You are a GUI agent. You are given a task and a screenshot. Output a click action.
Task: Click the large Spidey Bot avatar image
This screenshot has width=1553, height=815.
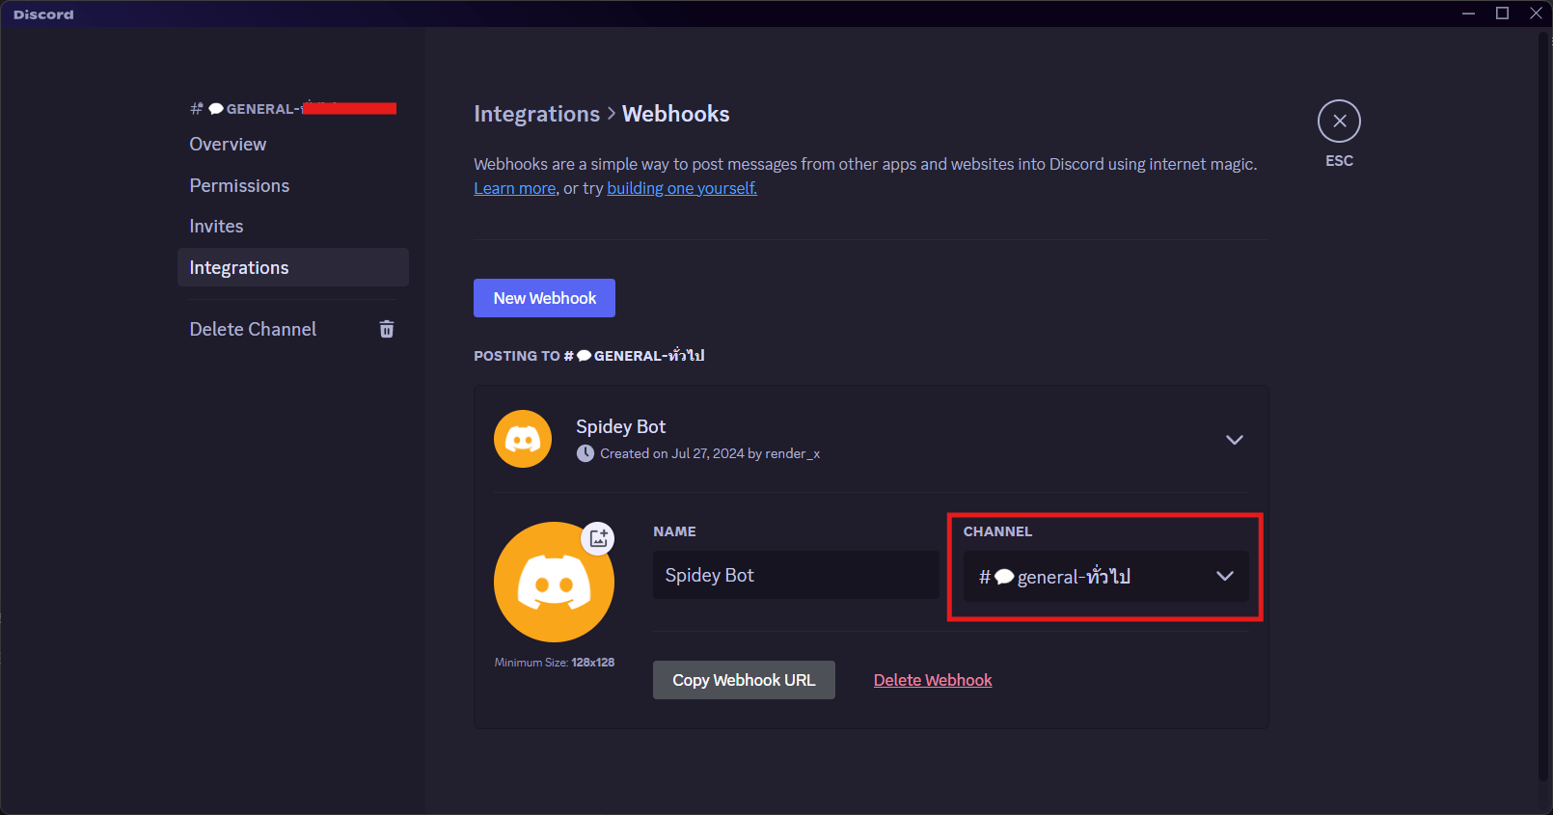(x=554, y=582)
